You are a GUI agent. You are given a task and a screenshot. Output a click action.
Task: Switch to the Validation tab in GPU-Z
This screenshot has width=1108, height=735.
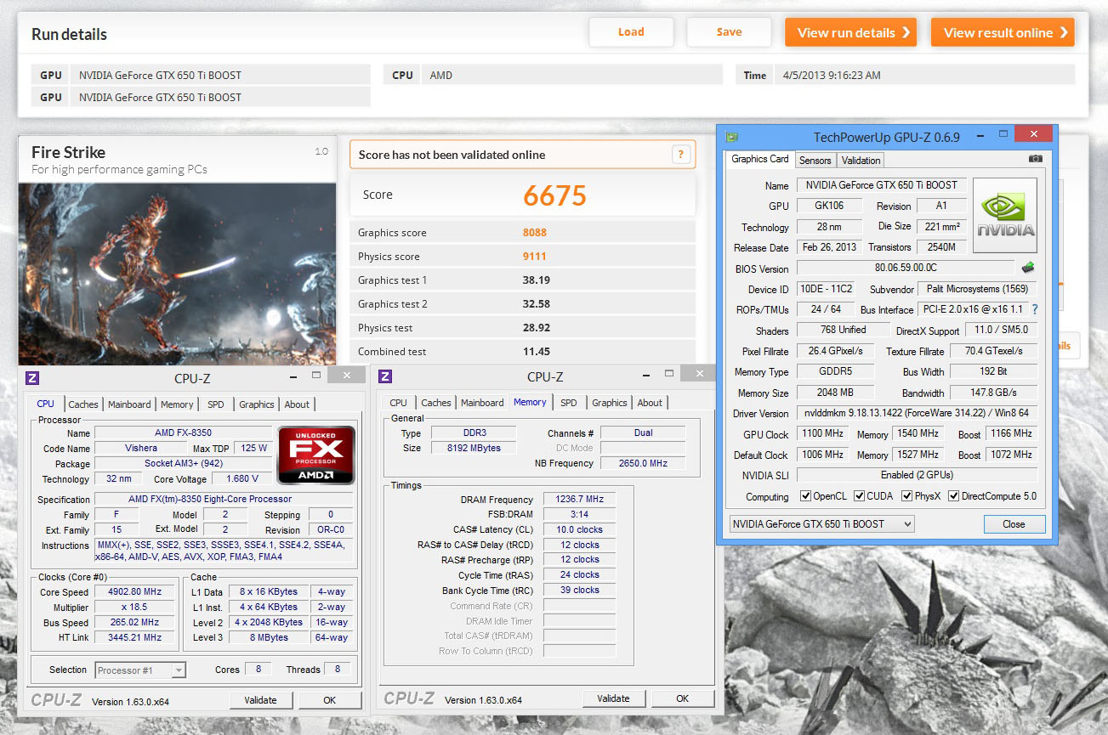coord(861,160)
